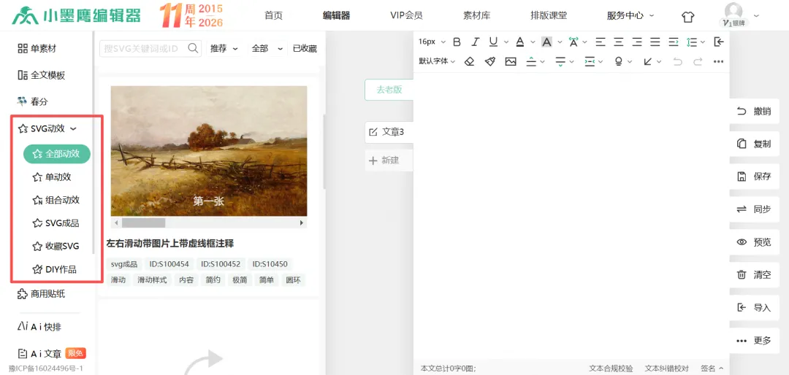789x375 pixels.
Task: Toggle underline on selected text
Action: click(x=493, y=42)
